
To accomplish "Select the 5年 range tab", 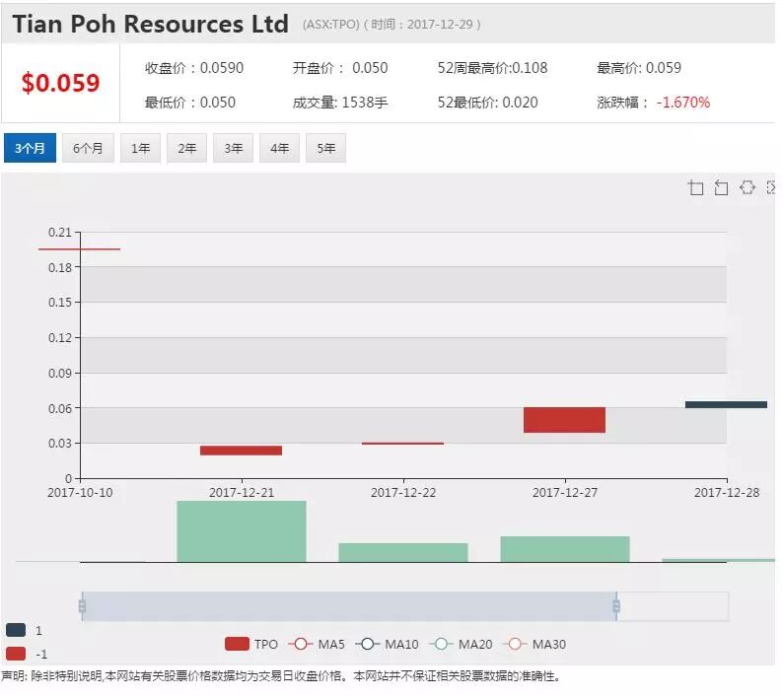I will (x=325, y=148).
